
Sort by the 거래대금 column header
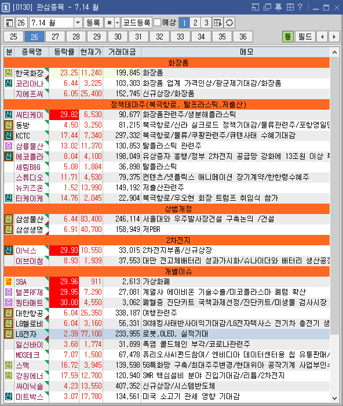point(122,52)
